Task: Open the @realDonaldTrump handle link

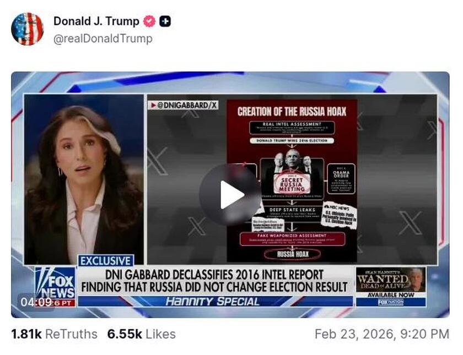Action: (103, 39)
